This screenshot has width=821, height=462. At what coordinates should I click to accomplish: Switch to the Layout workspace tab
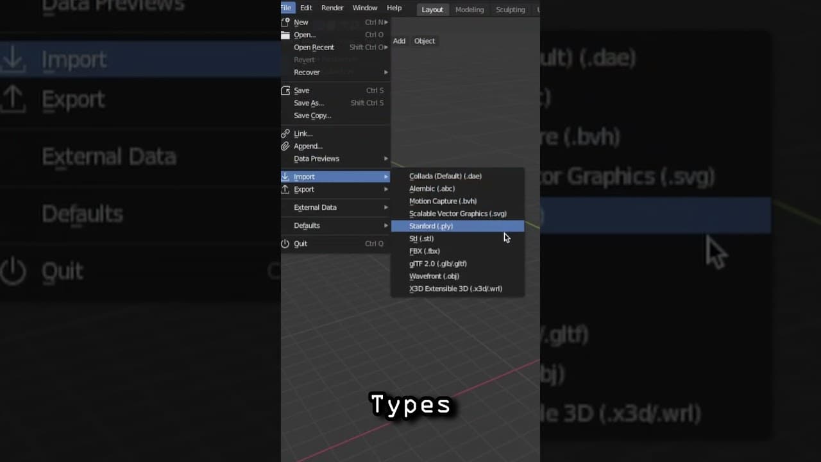coord(432,10)
